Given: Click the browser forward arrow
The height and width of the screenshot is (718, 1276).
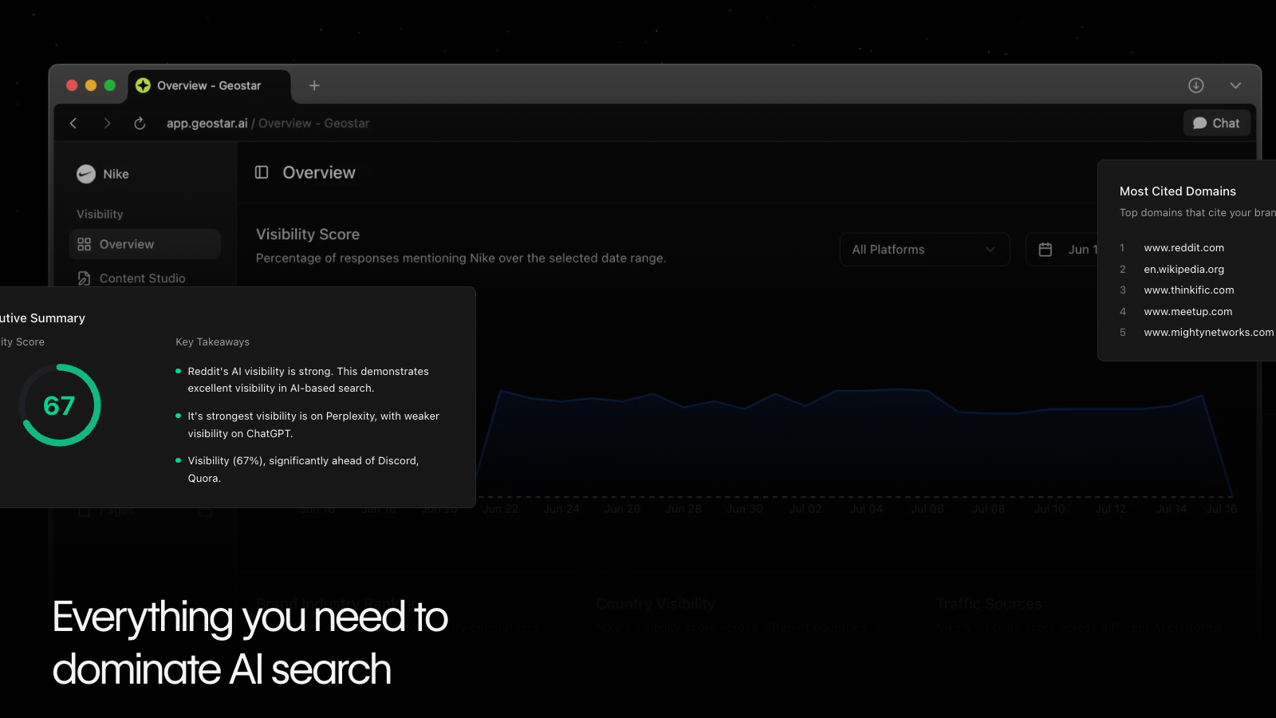Looking at the screenshot, I should (107, 123).
